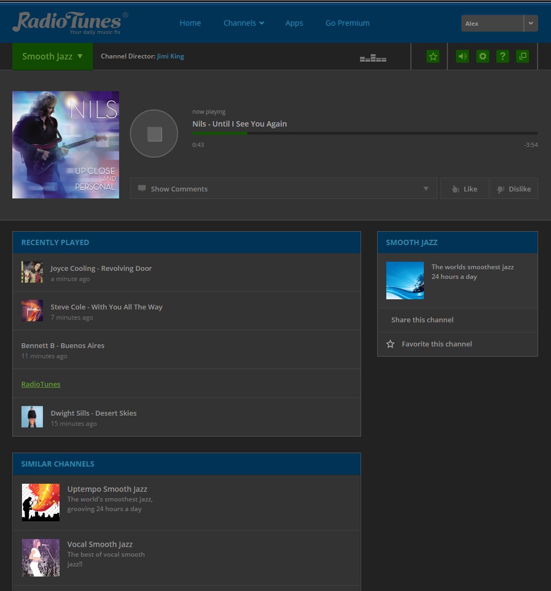
Task: Open the Smooth Jazz channel dropdown
Action: 53,56
